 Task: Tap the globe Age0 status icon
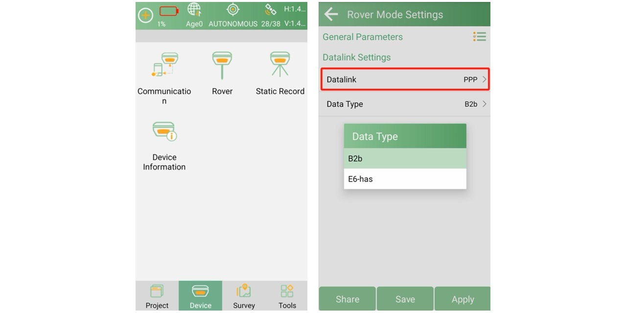tap(194, 11)
